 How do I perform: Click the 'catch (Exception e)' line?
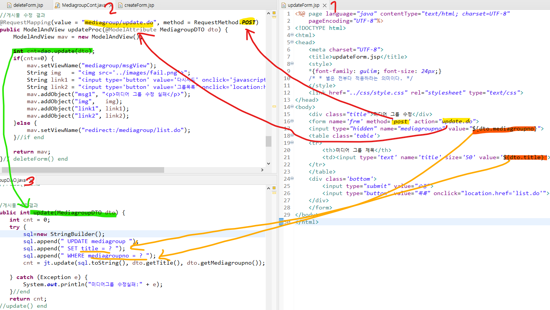click(x=49, y=277)
